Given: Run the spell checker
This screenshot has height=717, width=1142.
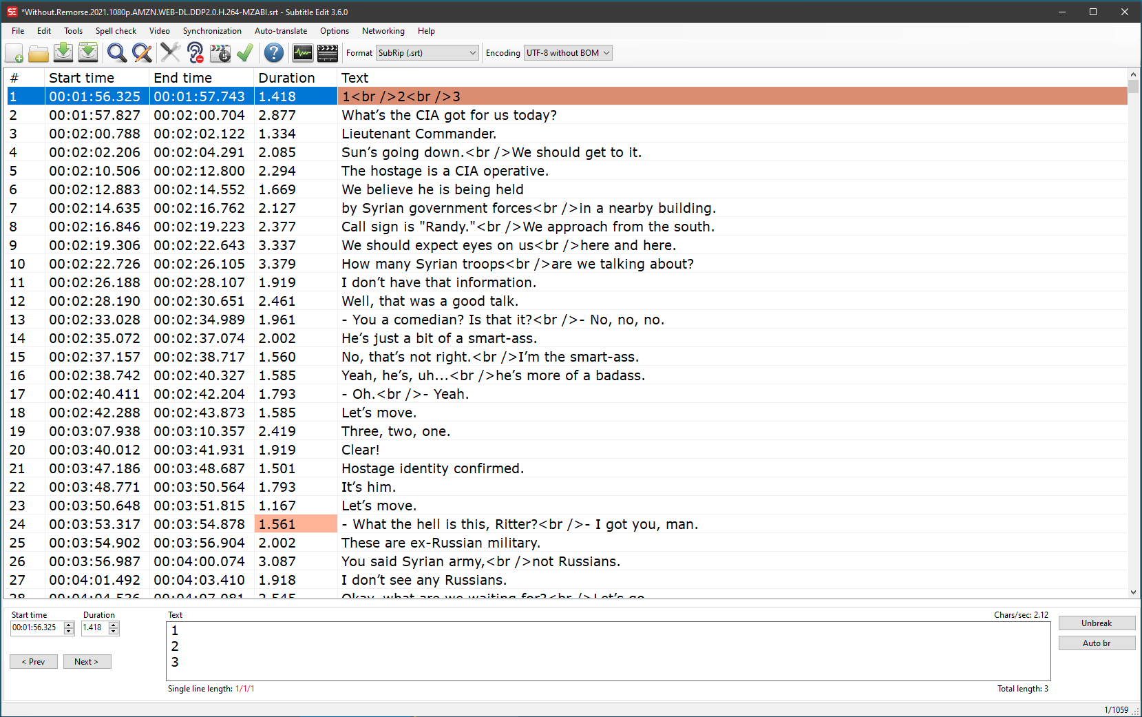Looking at the screenshot, I should 245,52.
